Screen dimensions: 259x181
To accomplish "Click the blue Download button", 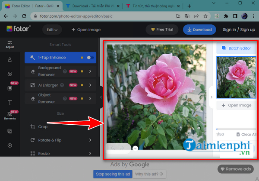I will point(199,29).
